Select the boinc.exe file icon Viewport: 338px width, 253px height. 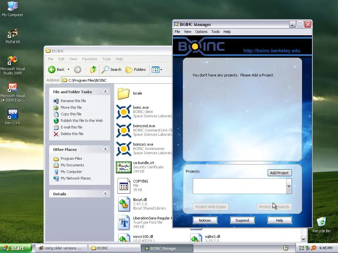(x=123, y=112)
